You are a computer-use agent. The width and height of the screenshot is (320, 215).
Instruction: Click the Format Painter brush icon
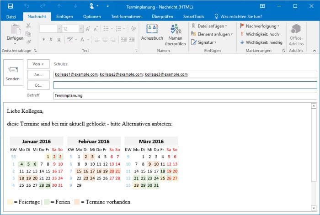point(28,42)
